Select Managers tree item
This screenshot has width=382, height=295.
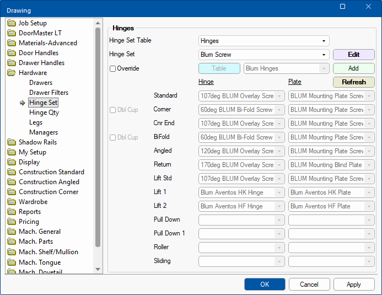(44, 132)
